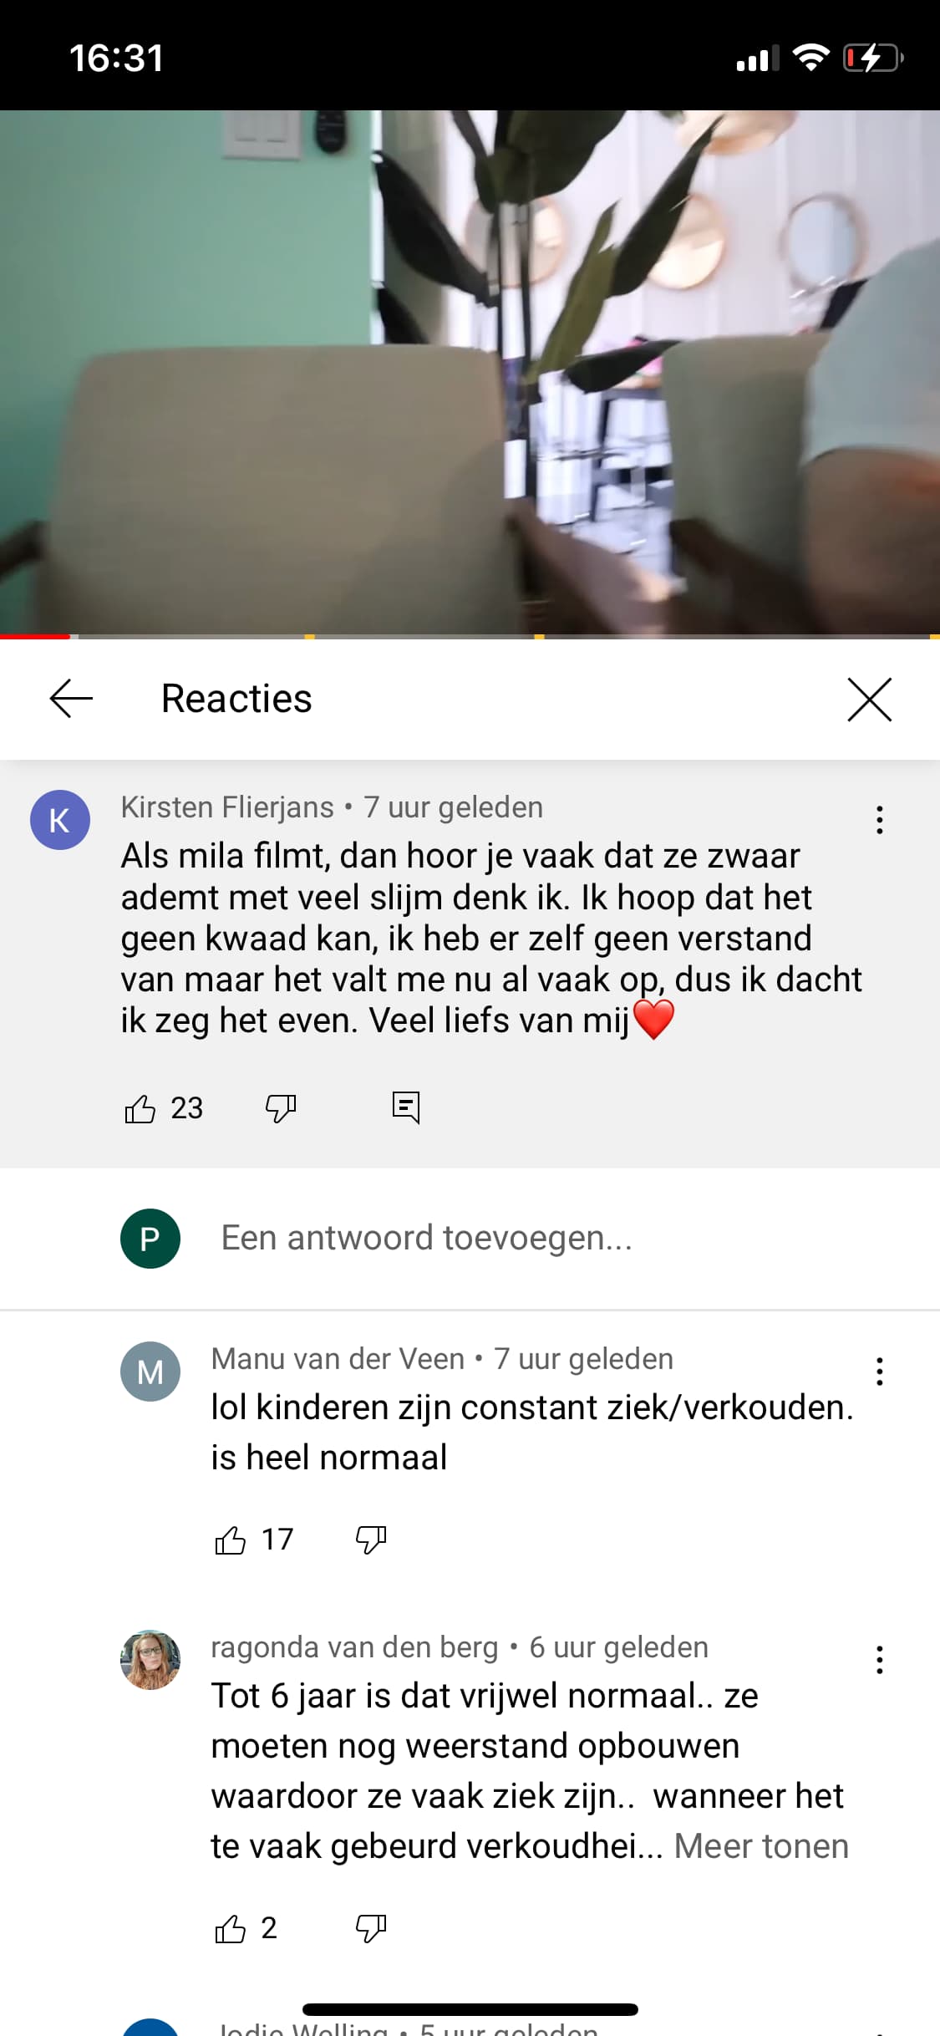Open options menu for ragonda van den berg reply
Screen dimensions: 940x2036
click(879, 1660)
